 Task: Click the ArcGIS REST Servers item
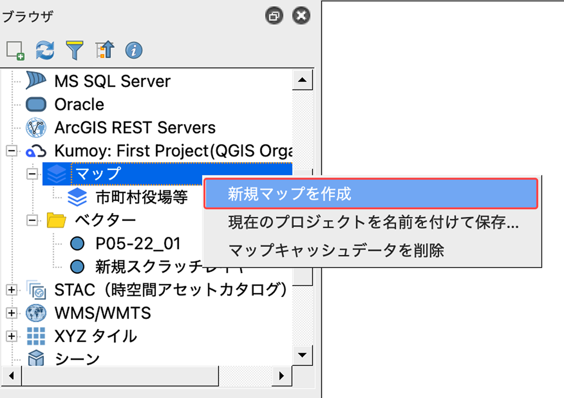[x=135, y=128]
